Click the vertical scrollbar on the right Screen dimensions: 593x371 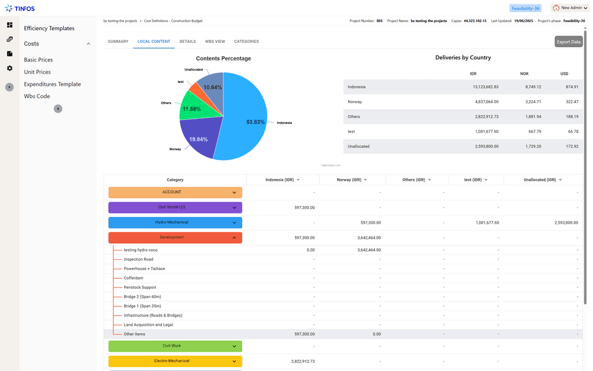[x=585, y=165]
